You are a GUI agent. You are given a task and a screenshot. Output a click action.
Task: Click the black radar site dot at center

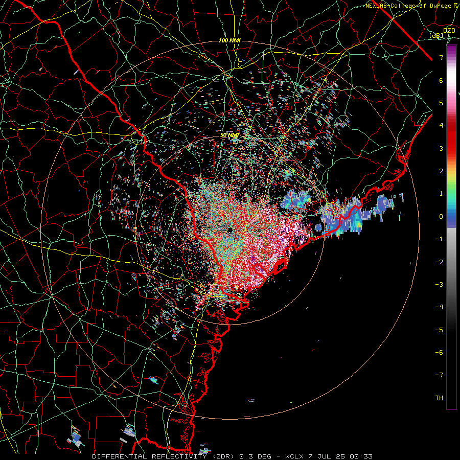tap(229, 230)
